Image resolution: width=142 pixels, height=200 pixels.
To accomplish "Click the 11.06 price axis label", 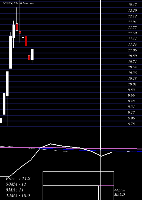I will click(x=132, y=50).
